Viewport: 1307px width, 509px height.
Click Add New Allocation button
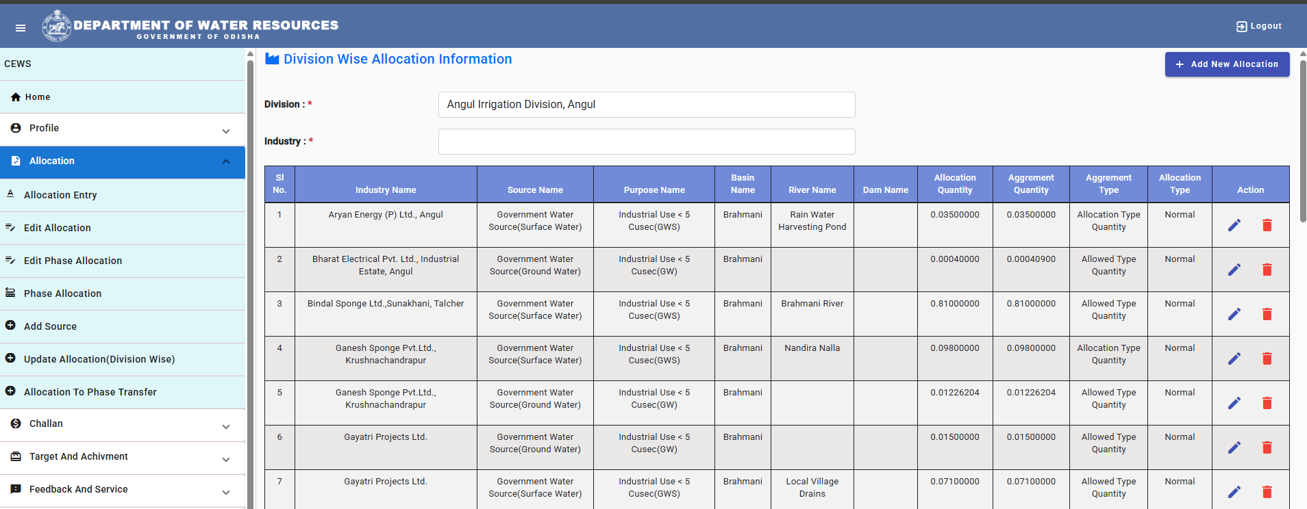(1227, 64)
